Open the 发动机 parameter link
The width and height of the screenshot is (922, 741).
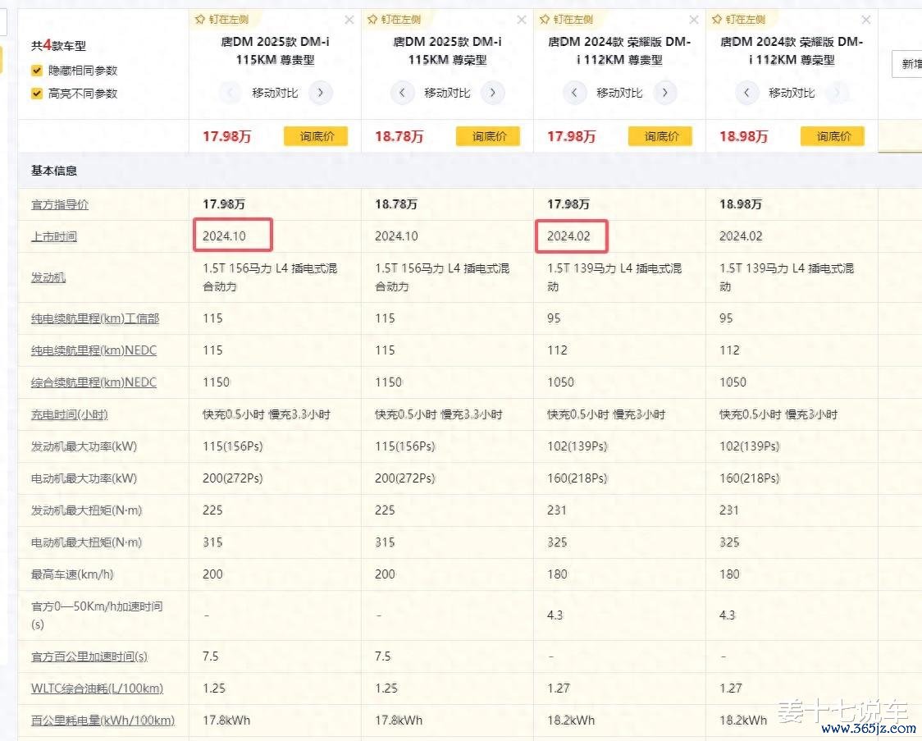pyautogui.click(x=48, y=277)
